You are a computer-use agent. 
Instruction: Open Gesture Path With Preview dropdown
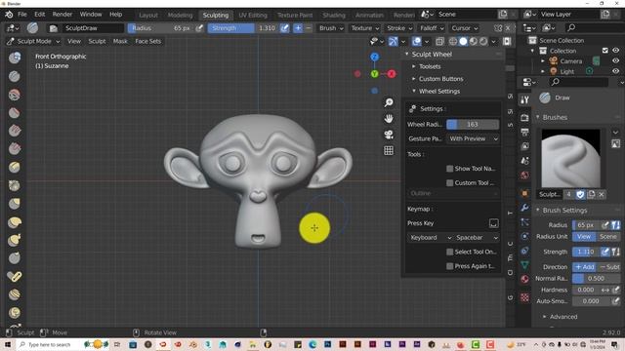473,138
